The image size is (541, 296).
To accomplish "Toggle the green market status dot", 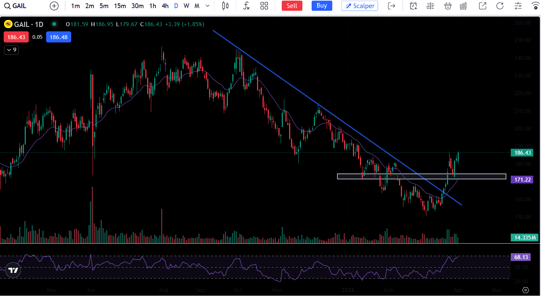I will click(x=54, y=24).
